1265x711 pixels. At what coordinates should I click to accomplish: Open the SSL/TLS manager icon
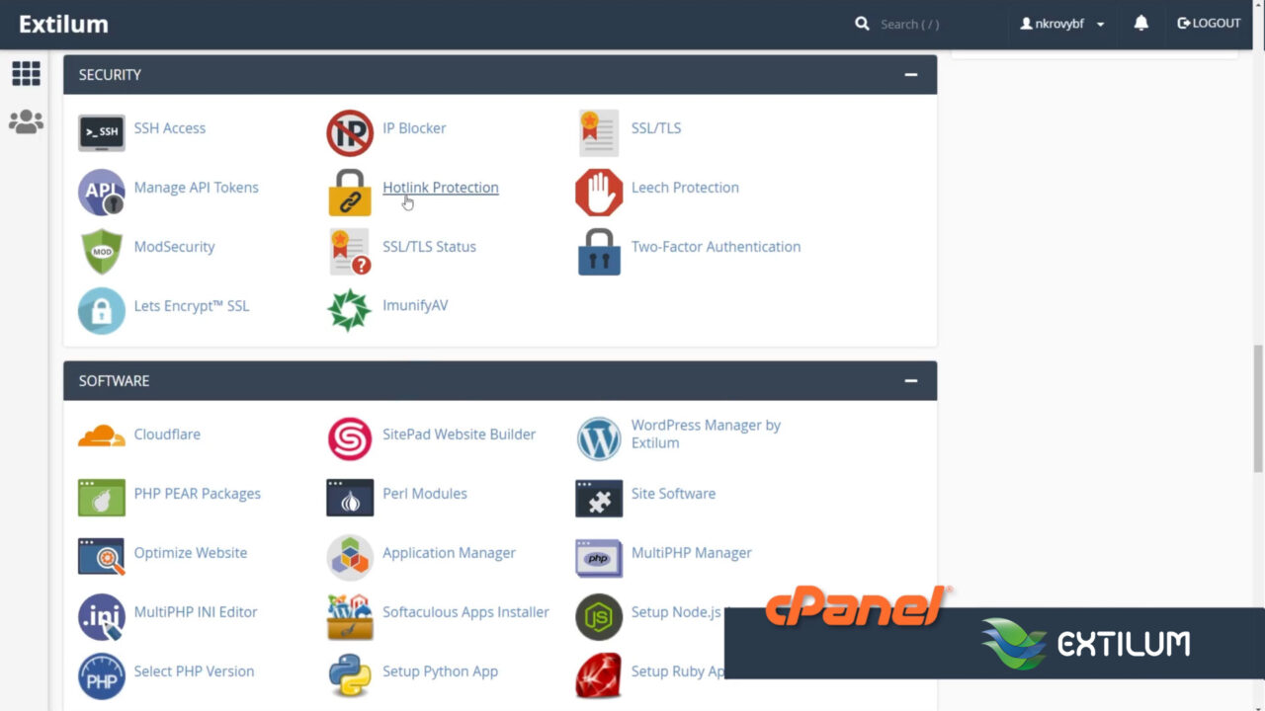(599, 132)
